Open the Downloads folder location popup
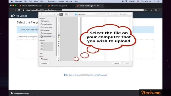The image size is (171, 96). [x=85, y=14]
